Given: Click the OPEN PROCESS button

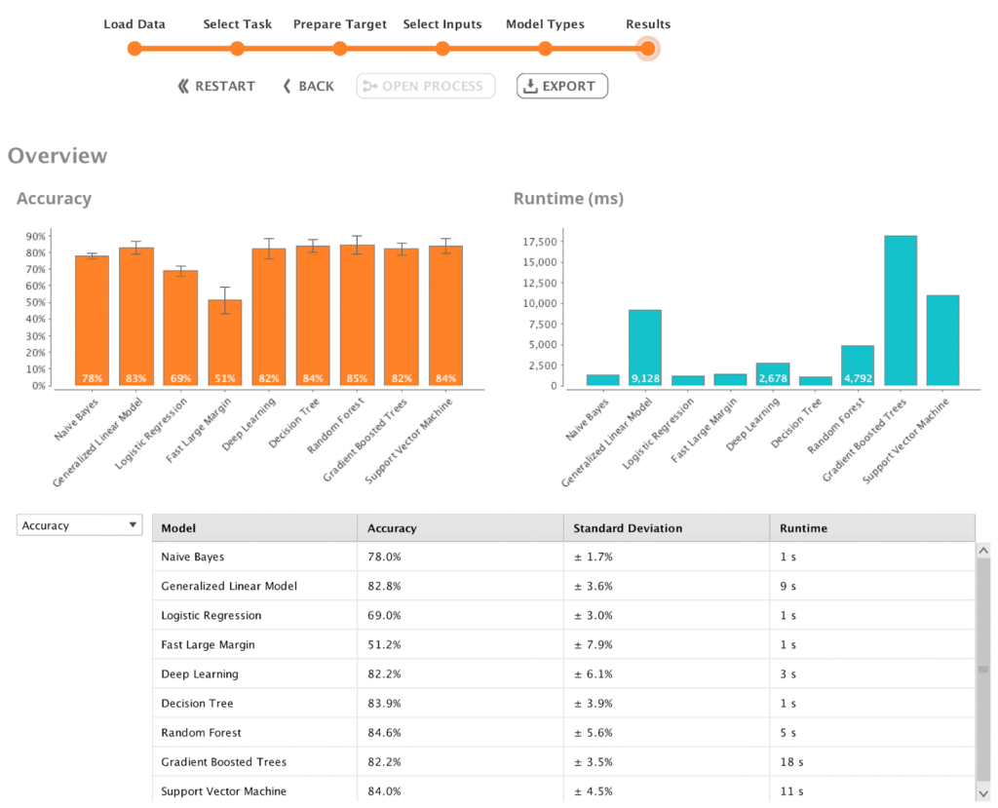Looking at the screenshot, I should point(426,86).
